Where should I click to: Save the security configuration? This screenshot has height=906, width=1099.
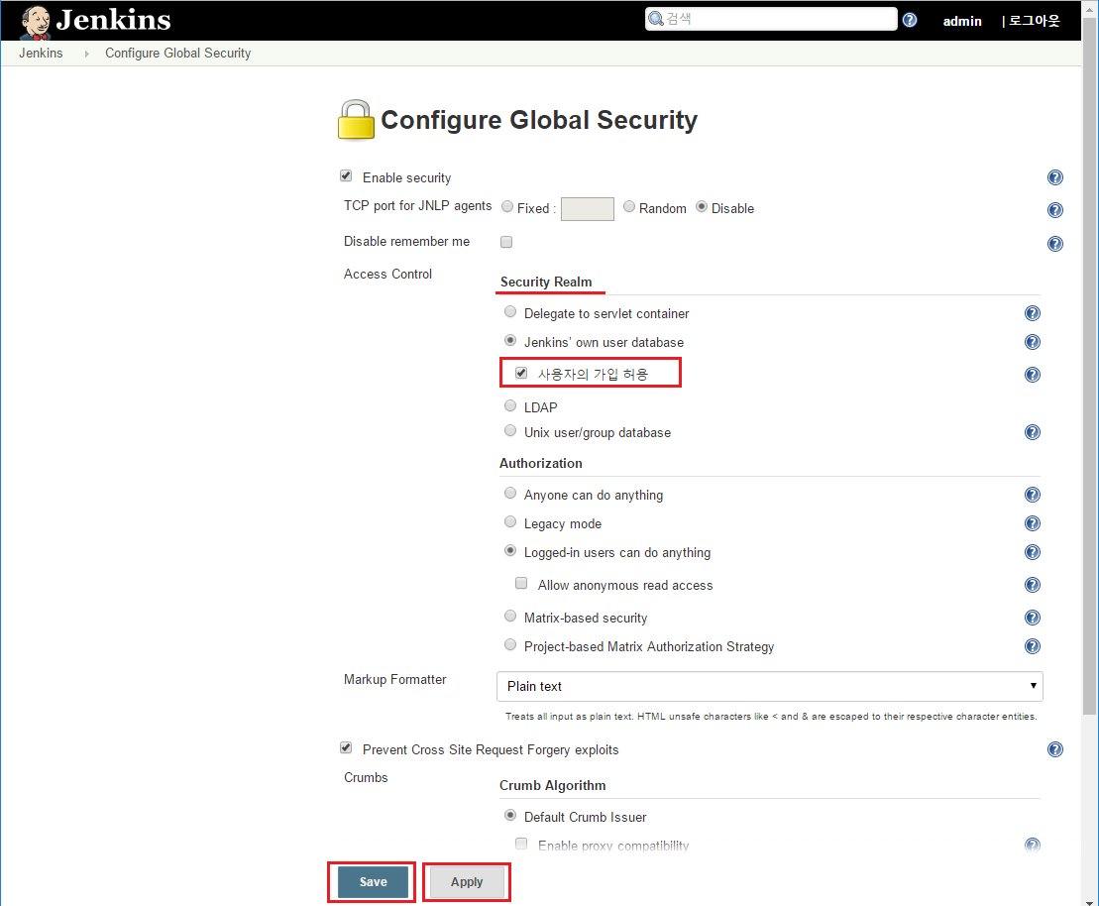tap(373, 882)
